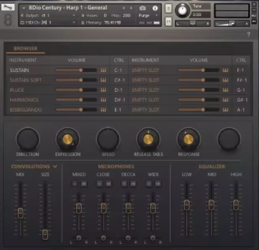The height and width of the screenshot is (250, 259).
Task: Click the RELEASE TAILS knob
Action: coord(148,140)
